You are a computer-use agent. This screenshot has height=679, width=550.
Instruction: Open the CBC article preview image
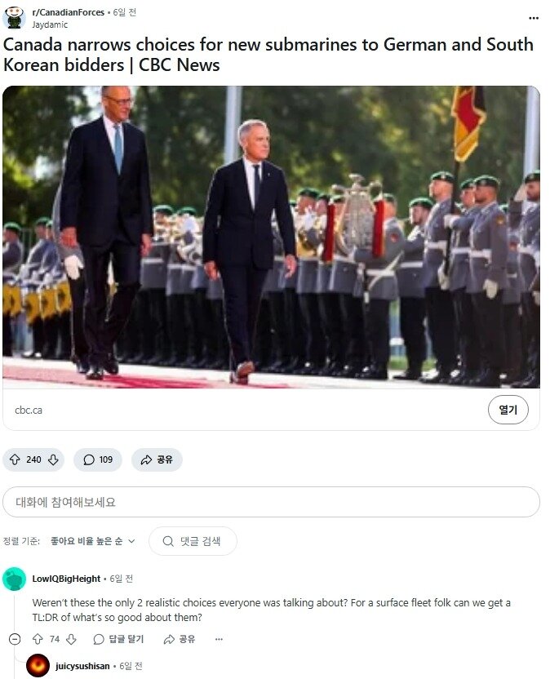[271, 237]
